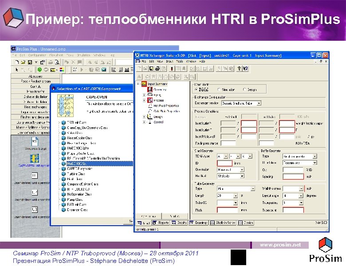Select the Rating case mode radio button

196,90
